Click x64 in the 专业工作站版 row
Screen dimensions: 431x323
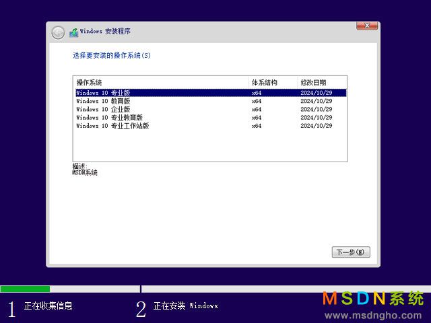tap(257, 126)
